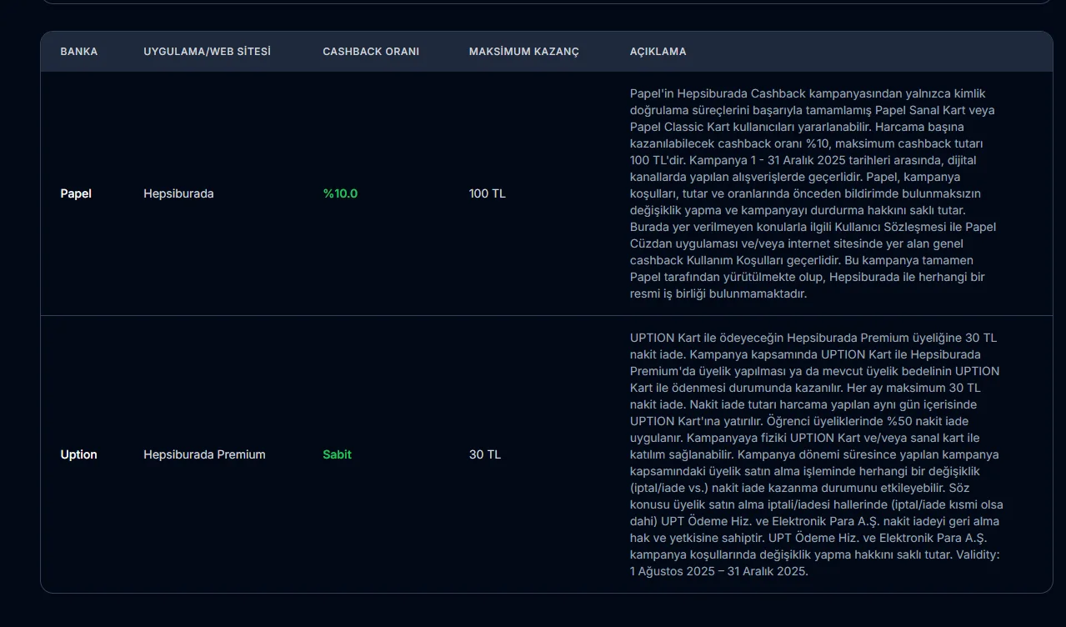The height and width of the screenshot is (627, 1066).
Task: Click the 100 TL maximum gain
Action: 488,193
